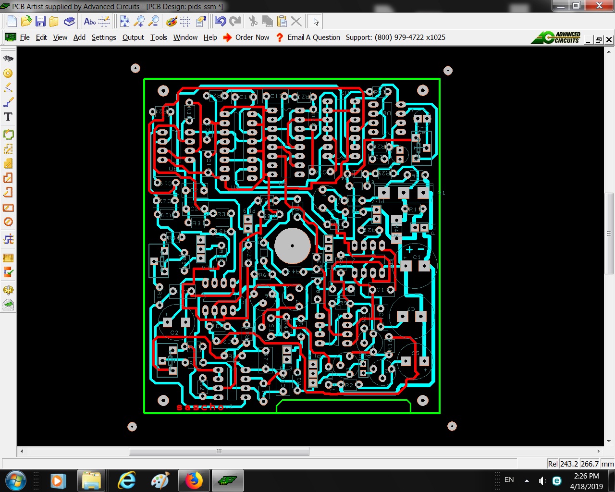
Task: Select the Add Circle shape tool
Action: [8, 221]
